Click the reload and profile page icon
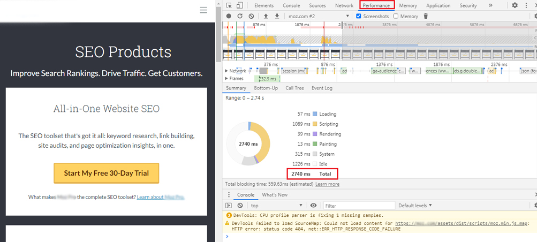The image size is (537, 242). coord(240,16)
